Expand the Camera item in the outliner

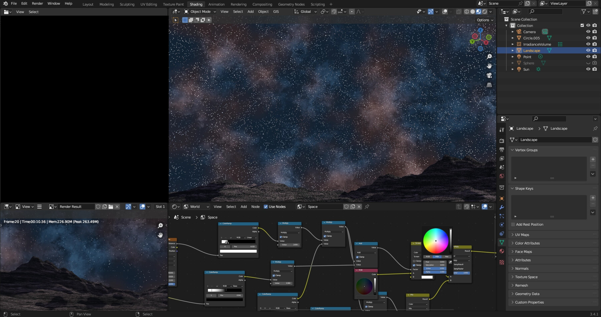[513, 32]
